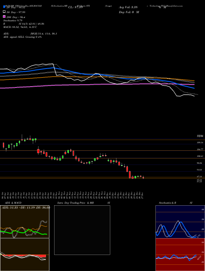Click the 96.04 price axis label
205x271 pixels.
(200, 163)
